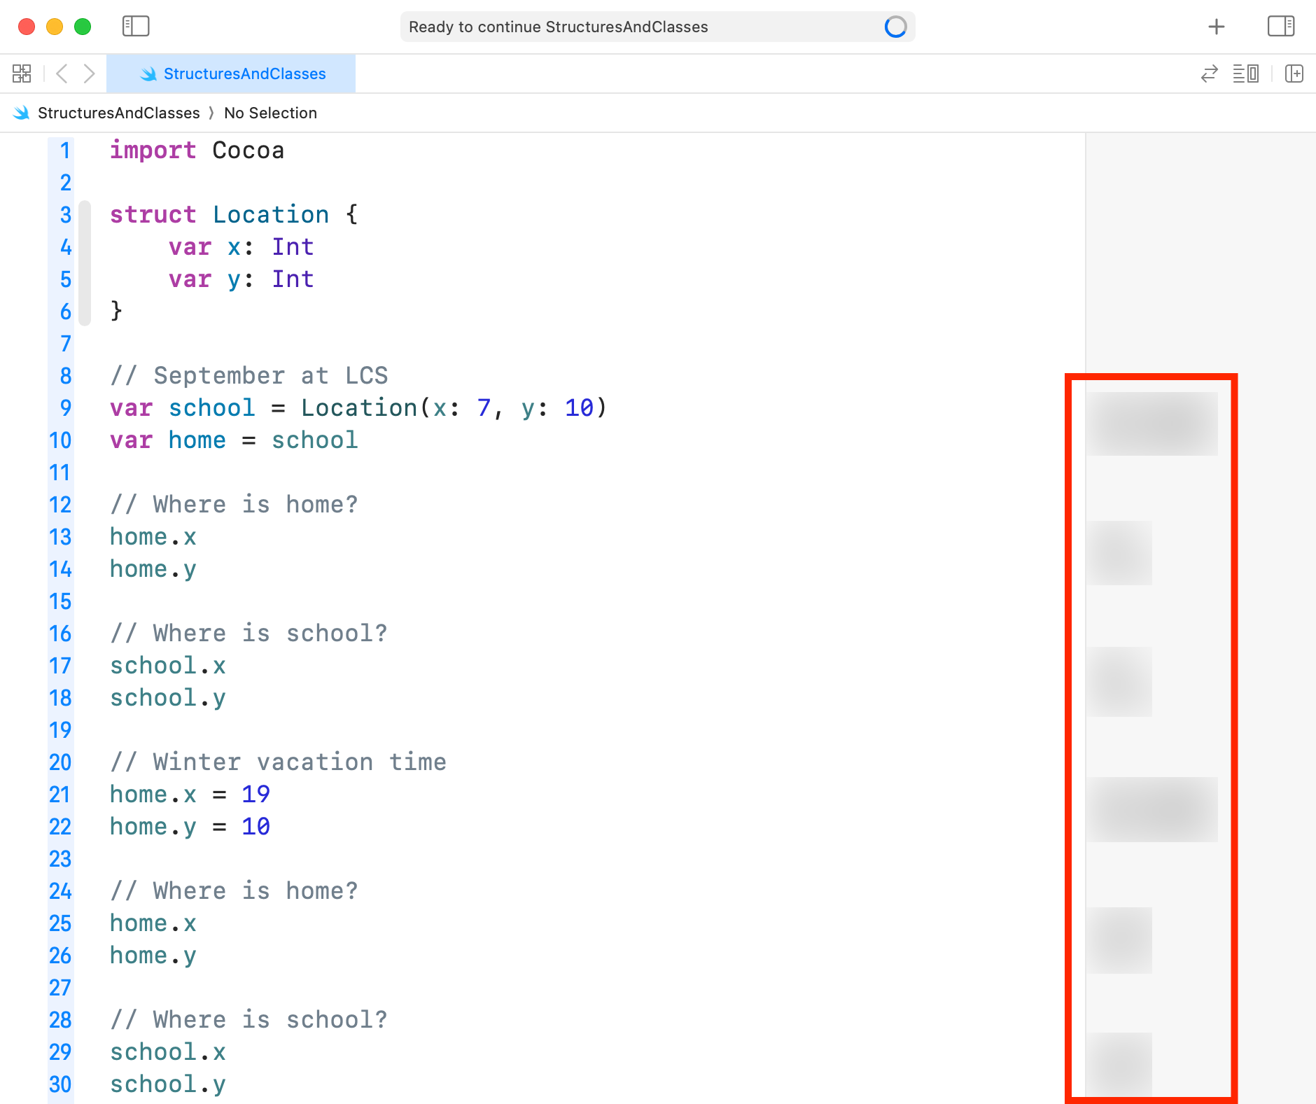
Task: Click forward navigation chevron
Action: click(90, 73)
